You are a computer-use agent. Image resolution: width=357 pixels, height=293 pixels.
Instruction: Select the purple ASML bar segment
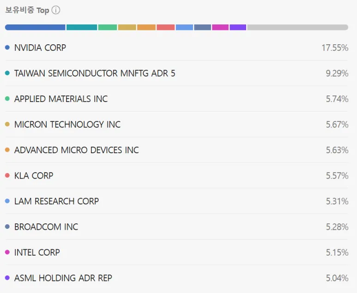coord(238,27)
